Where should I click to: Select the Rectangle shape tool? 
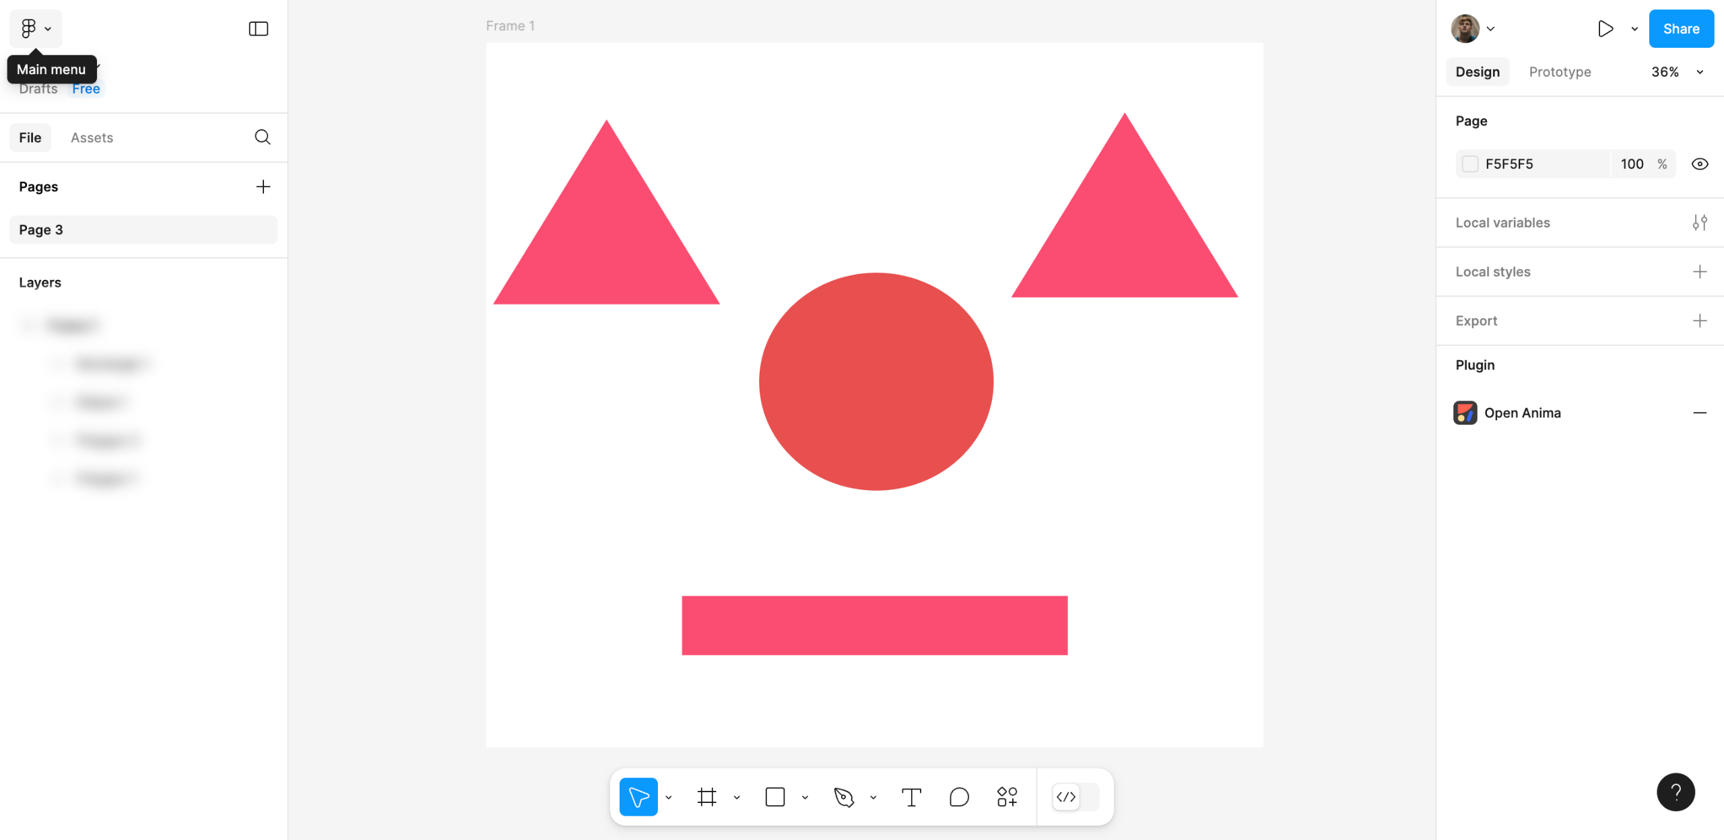pos(775,797)
